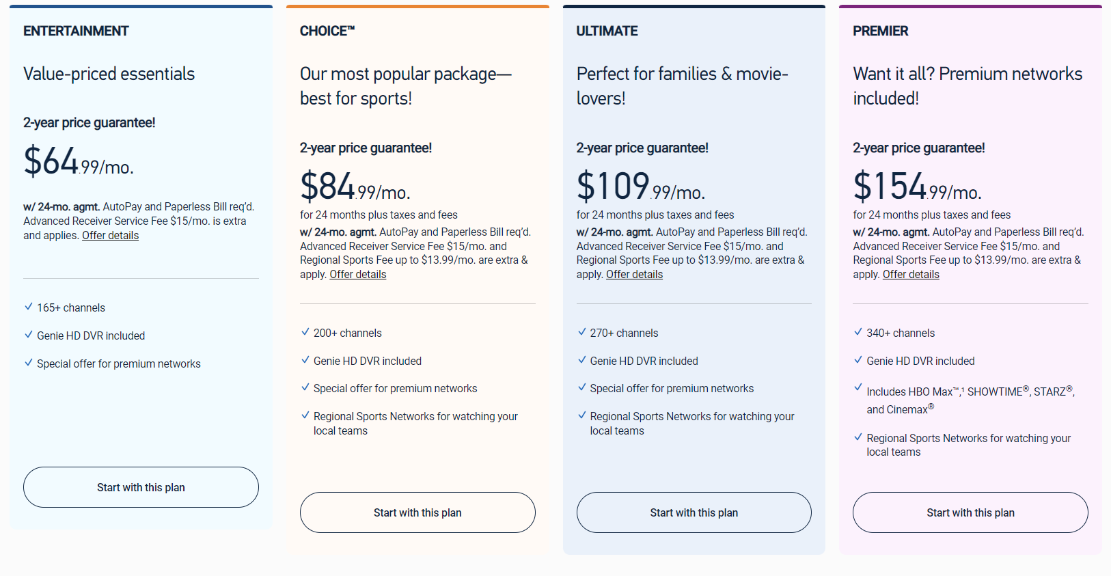Click the $109.99/mo. Ultimate price
The image size is (1111, 576).
pyautogui.click(x=640, y=187)
